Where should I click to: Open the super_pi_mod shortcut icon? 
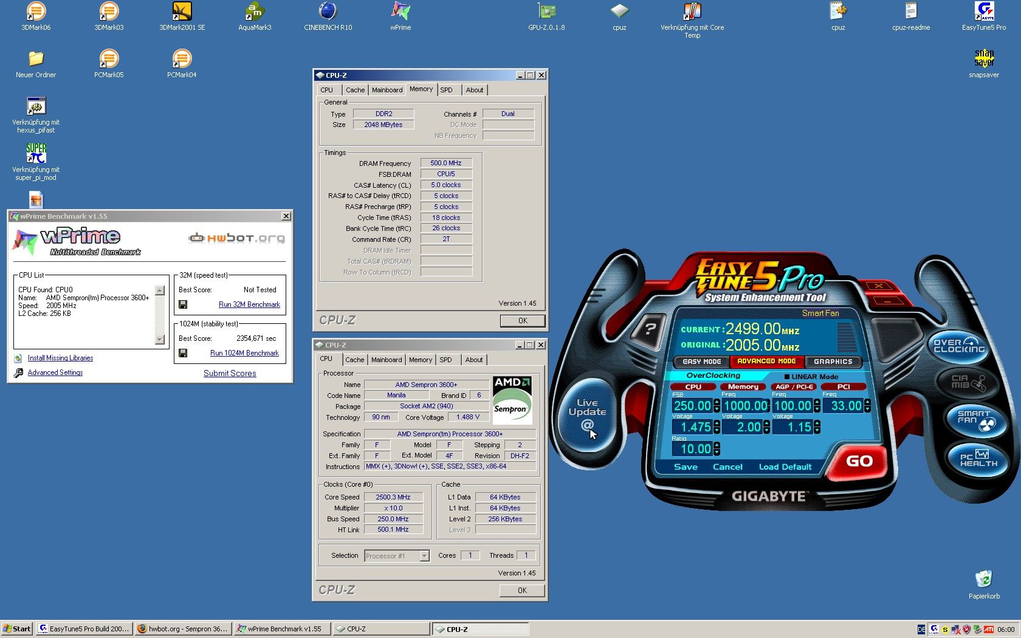pyautogui.click(x=36, y=154)
